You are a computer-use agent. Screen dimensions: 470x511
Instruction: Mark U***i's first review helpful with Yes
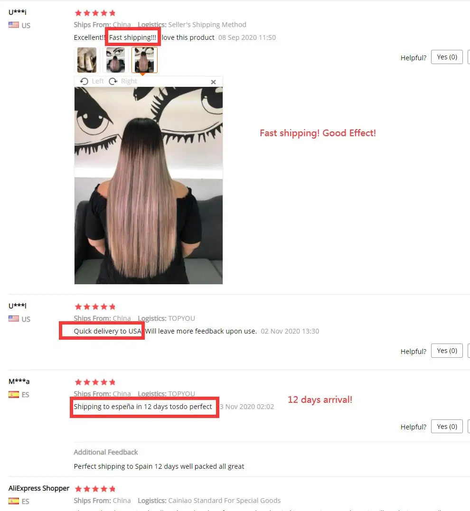[447, 57]
